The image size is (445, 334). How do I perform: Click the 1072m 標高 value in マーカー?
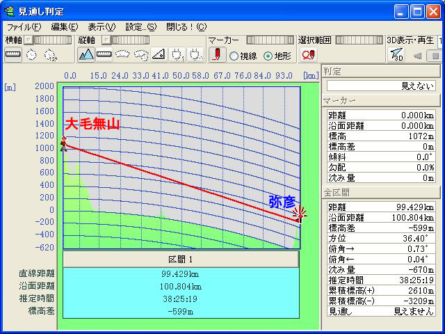point(421,136)
